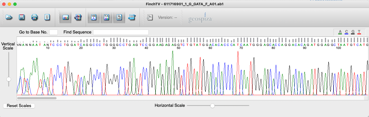Toggle the blue C trace legend
This screenshot has height=117, width=369.
346,32
